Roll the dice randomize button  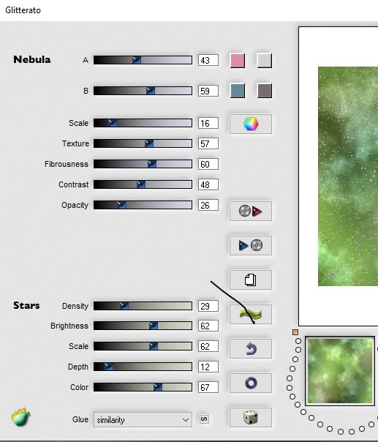[x=250, y=417]
